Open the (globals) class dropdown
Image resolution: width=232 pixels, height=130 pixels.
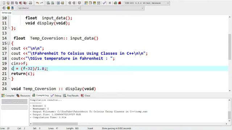[49, 8]
